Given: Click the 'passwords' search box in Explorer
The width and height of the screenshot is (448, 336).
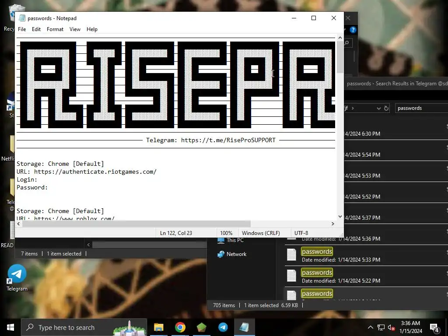Looking at the screenshot, I should point(421,108).
